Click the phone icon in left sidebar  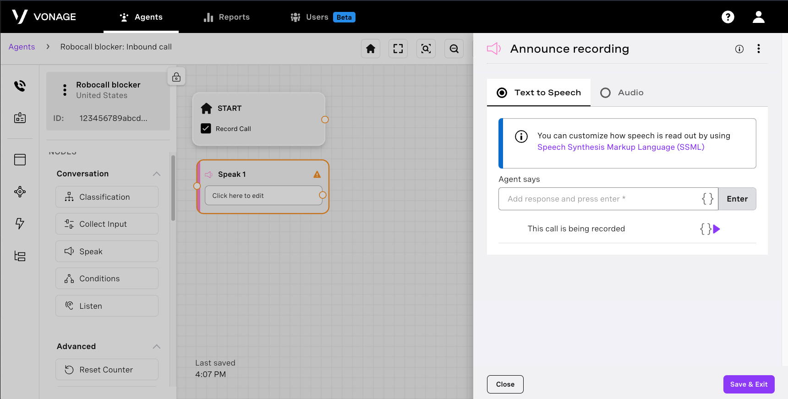[20, 86]
